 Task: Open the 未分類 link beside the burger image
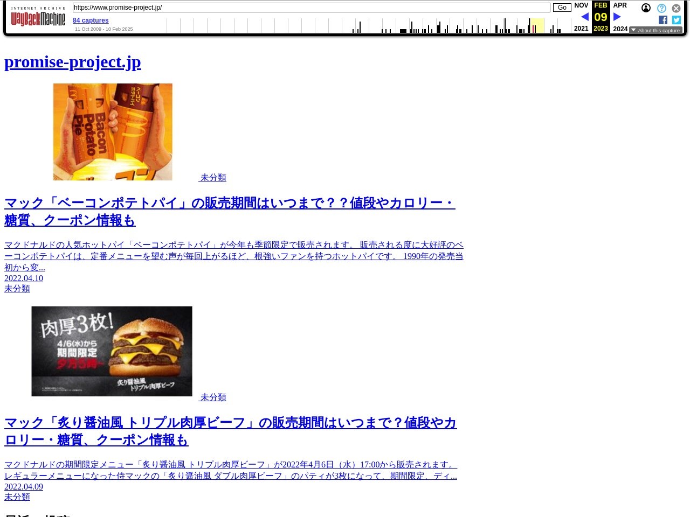pyautogui.click(x=213, y=397)
